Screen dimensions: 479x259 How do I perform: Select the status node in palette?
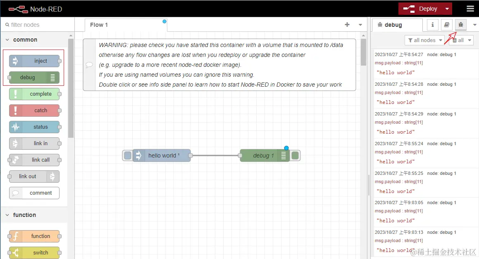(34, 127)
